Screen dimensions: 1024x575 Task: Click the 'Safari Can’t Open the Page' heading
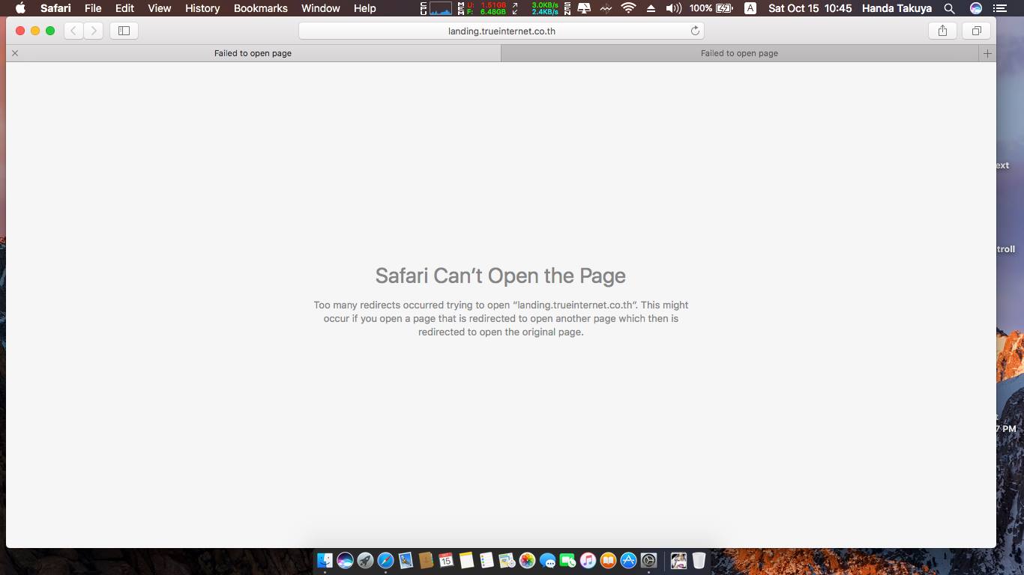coord(501,276)
